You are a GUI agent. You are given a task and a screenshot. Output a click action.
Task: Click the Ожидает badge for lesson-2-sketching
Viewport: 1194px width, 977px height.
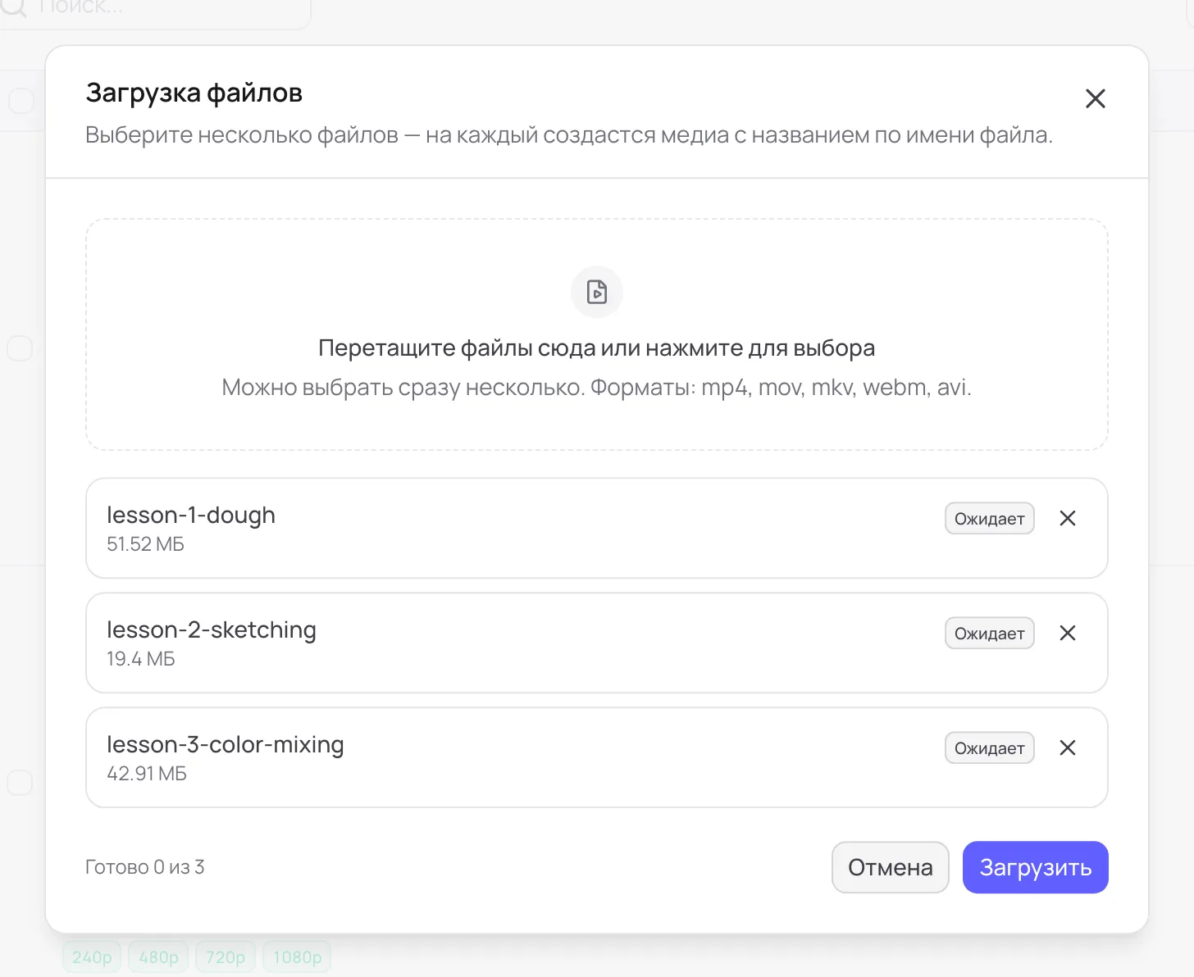pyautogui.click(x=989, y=634)
